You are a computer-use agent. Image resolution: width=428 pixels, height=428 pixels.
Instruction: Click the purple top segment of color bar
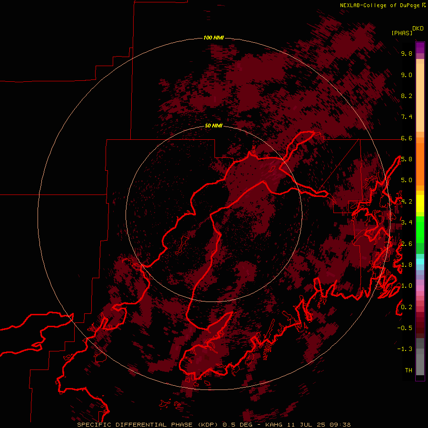[x=420, y=48]
